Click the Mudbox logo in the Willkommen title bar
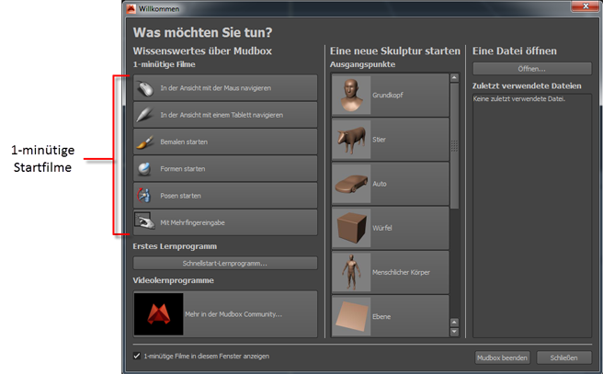 131,8
